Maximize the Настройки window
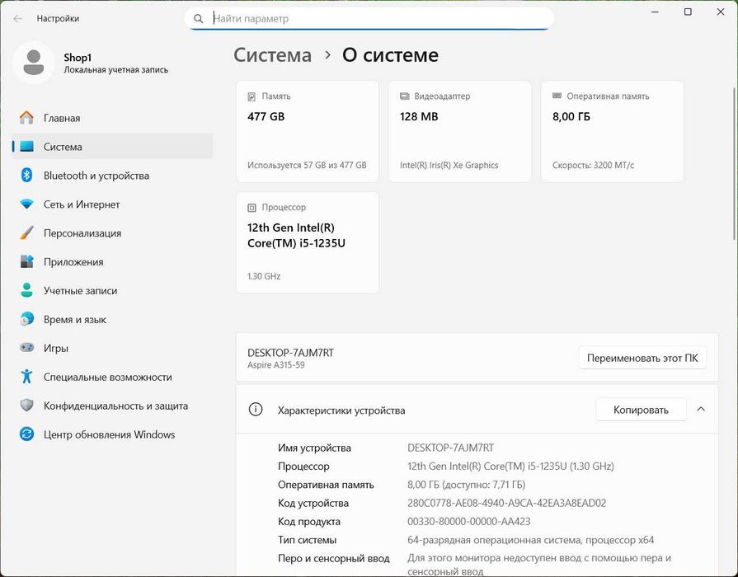Screen dimensions: 738x577 pos(688,12)
